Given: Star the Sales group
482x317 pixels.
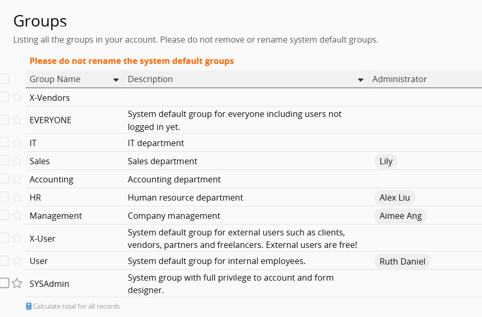Looking at the screenshot, I should click(x=17, y=161).
